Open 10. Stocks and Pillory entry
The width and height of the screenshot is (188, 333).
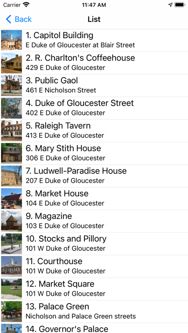click(94, 244)
